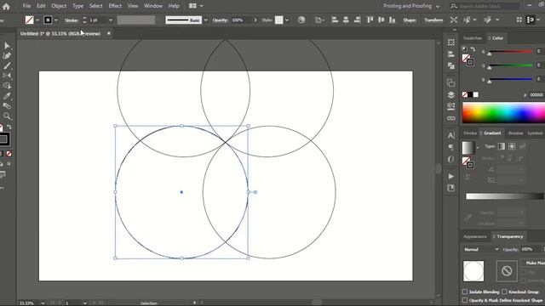Click the Home icon in the top-left corner
The width and height of the screenshot is (545, 306).
click(x=6, y=6)
